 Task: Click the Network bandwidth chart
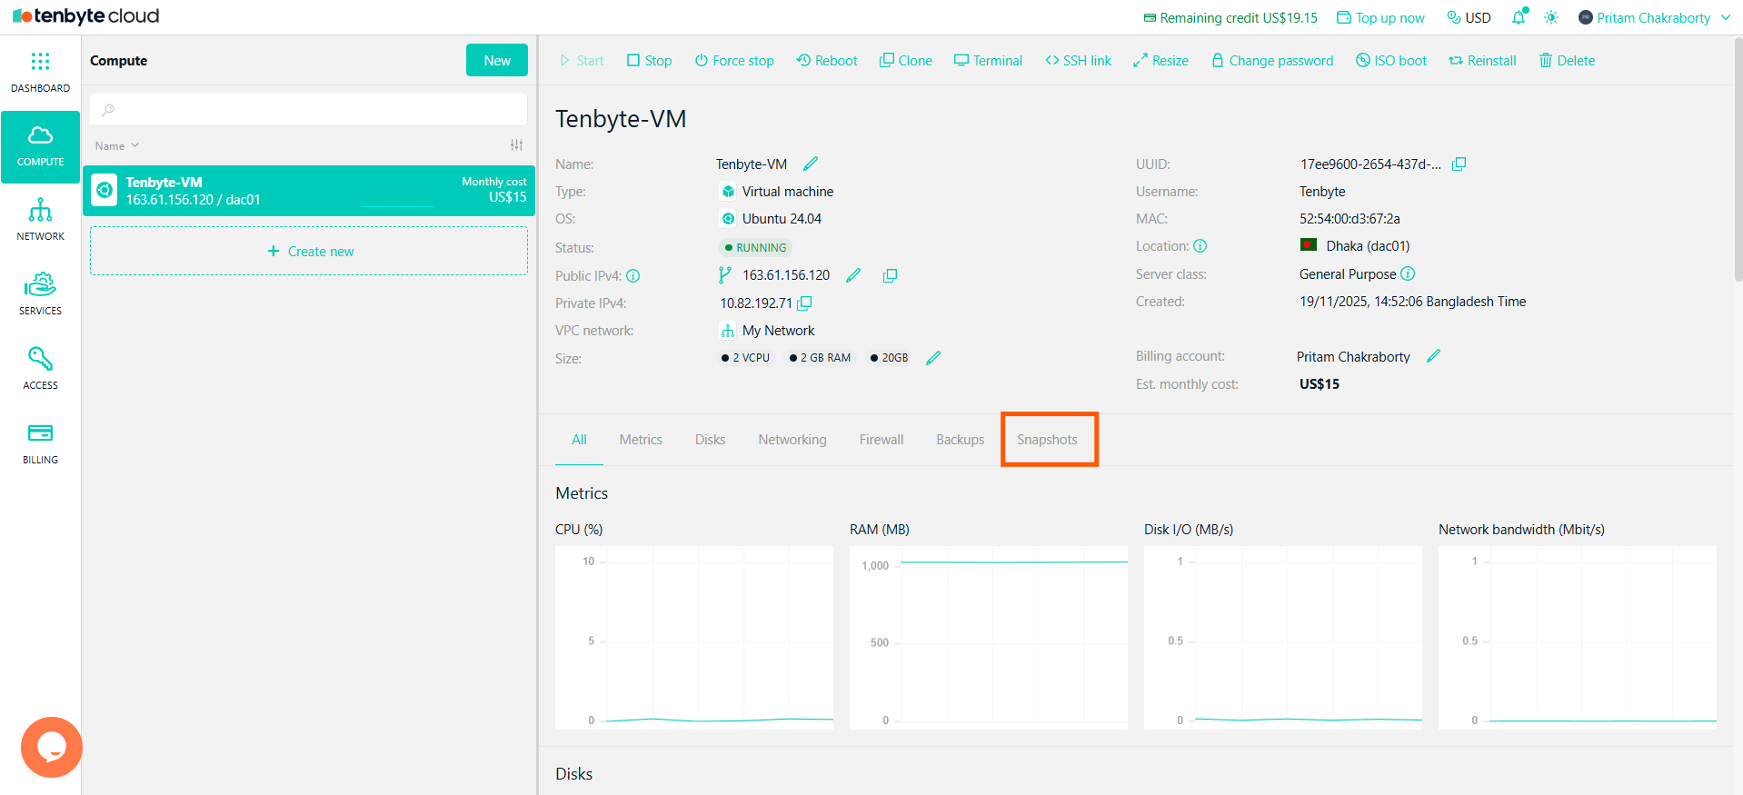[1578, 638]
